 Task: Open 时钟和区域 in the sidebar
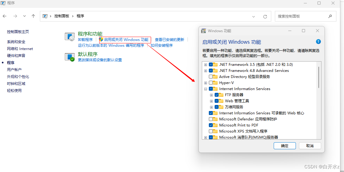tap(16, 84)
